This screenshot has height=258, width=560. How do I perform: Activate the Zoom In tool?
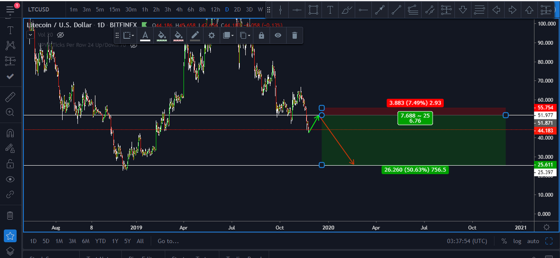click(10, 112)
